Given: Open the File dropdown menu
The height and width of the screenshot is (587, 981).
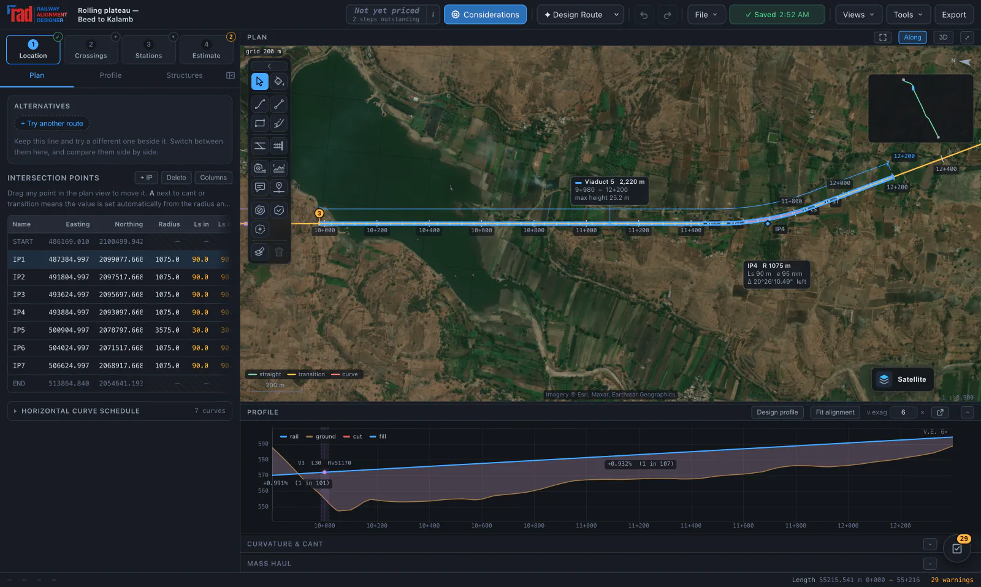Looking at the screenshot, I should pos(706,15).
